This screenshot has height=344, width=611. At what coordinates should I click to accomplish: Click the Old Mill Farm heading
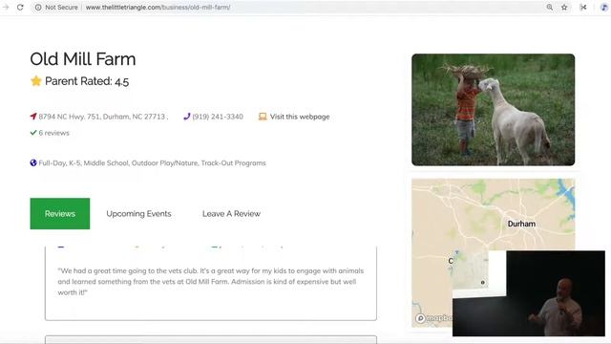pyautogui.click(x=83, y=59)
